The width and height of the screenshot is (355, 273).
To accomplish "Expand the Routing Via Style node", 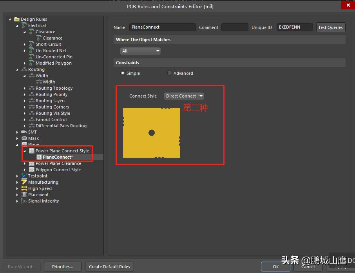I will click(x=25, y=113).
